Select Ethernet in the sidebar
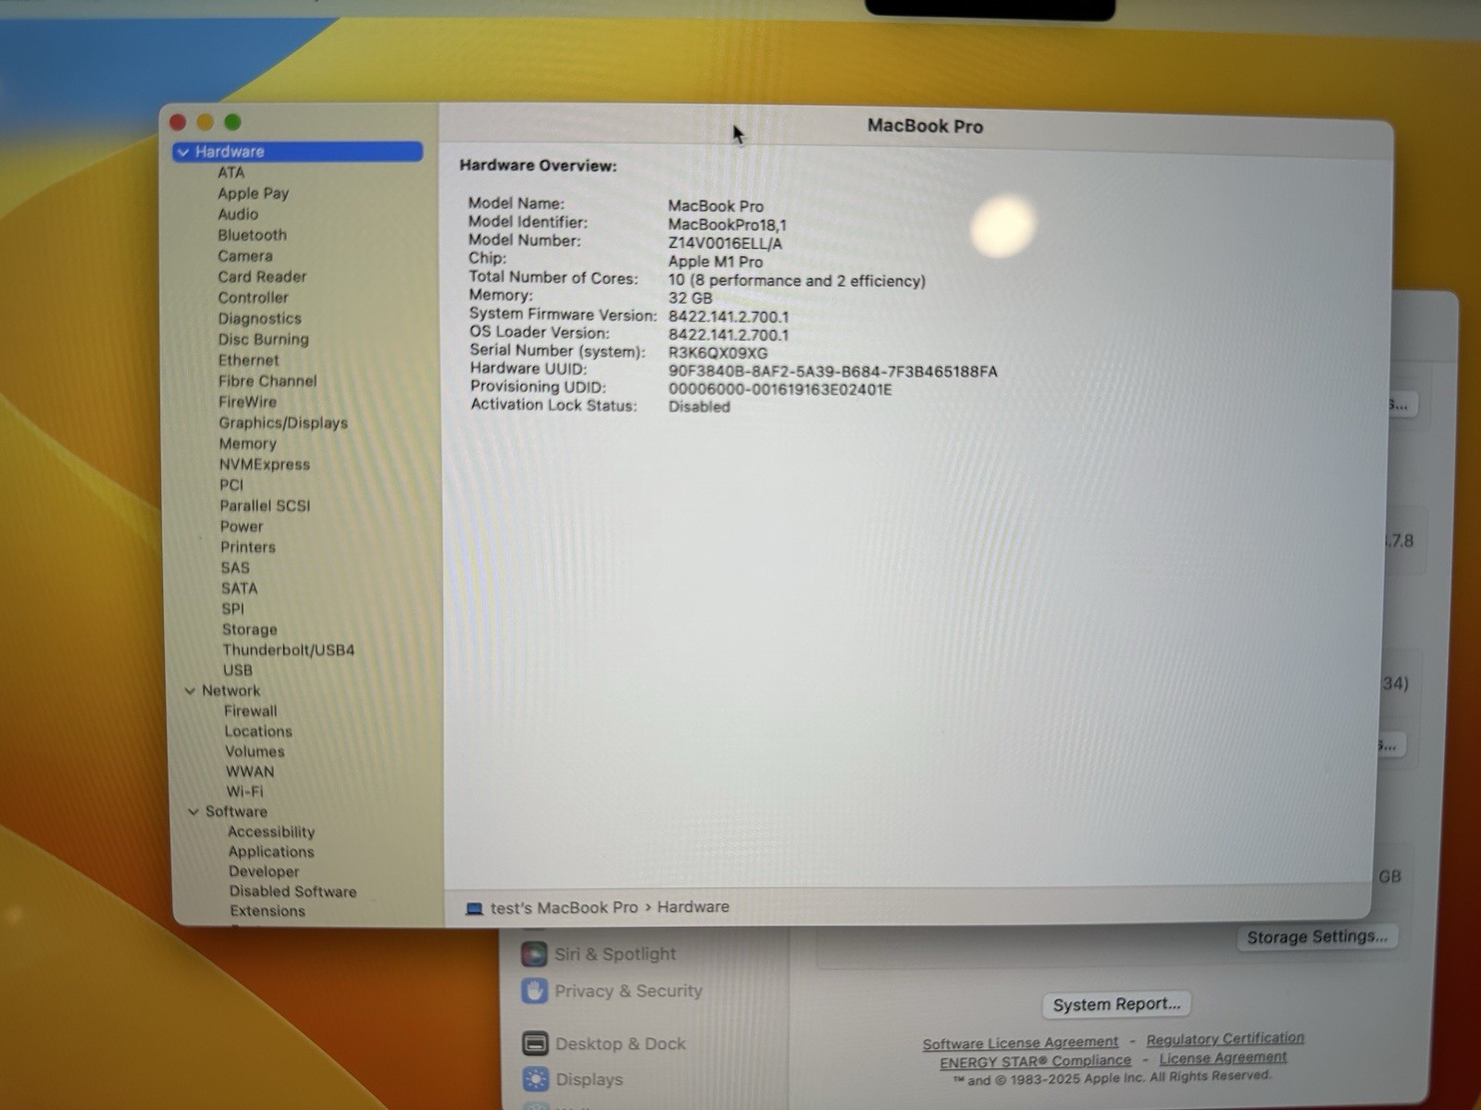 click(248, 360)
